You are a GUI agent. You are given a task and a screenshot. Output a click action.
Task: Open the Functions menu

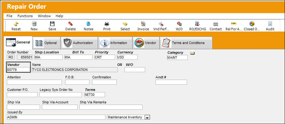(25, 16)
